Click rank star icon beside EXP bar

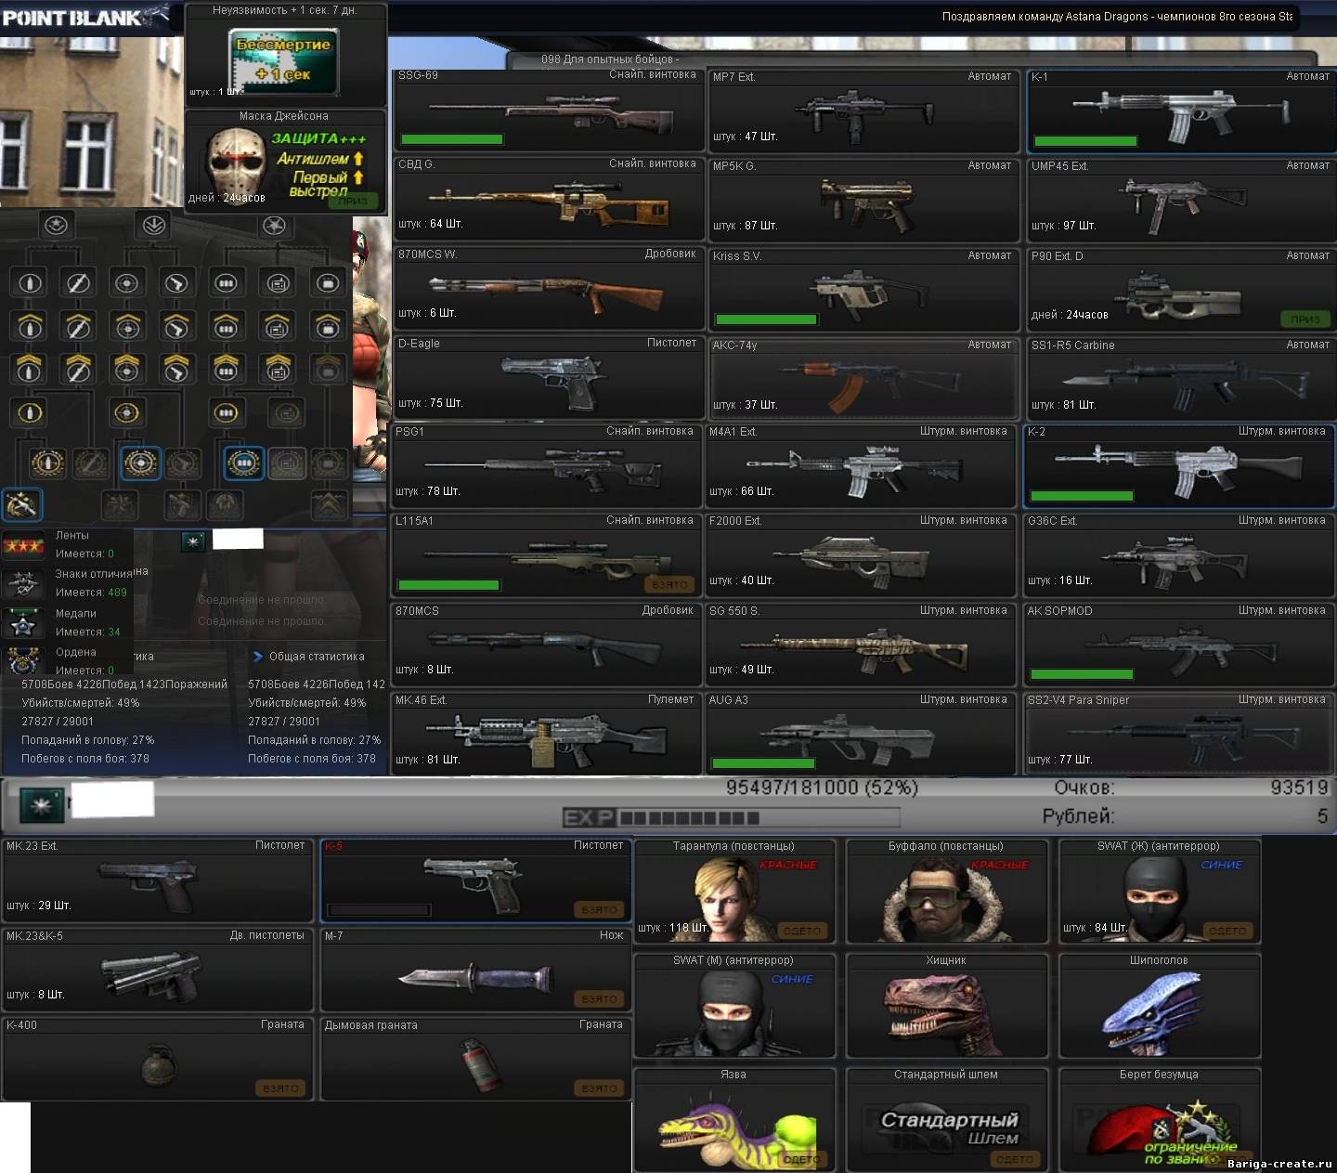click(42, 806)
